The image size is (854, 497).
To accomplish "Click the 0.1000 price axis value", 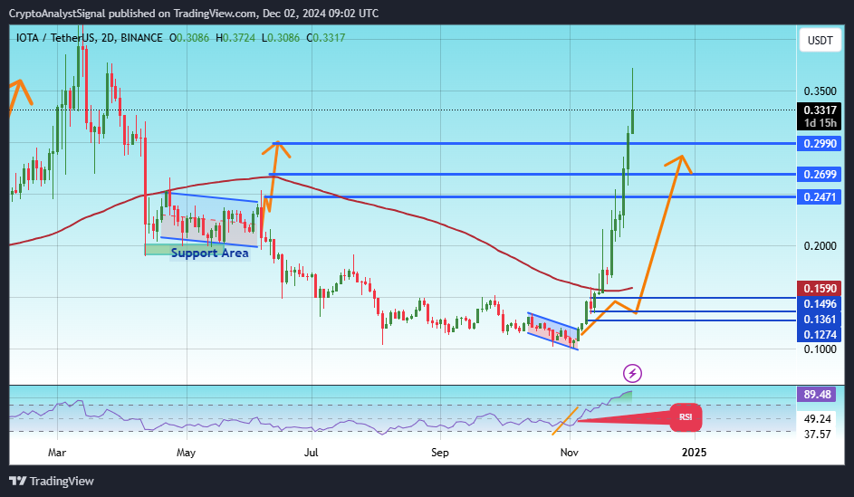I will [x=820, y=349].
